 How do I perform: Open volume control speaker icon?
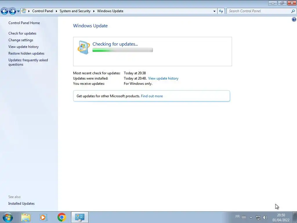265,217
